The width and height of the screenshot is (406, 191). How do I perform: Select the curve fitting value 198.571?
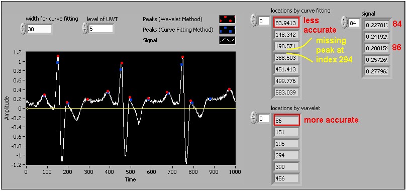[286, 46]
